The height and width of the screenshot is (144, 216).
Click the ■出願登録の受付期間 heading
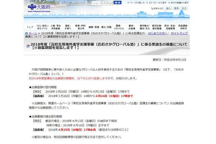point(43,87)
